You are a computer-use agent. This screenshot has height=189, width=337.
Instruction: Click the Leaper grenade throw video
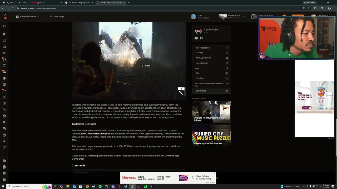coord(129,61)
